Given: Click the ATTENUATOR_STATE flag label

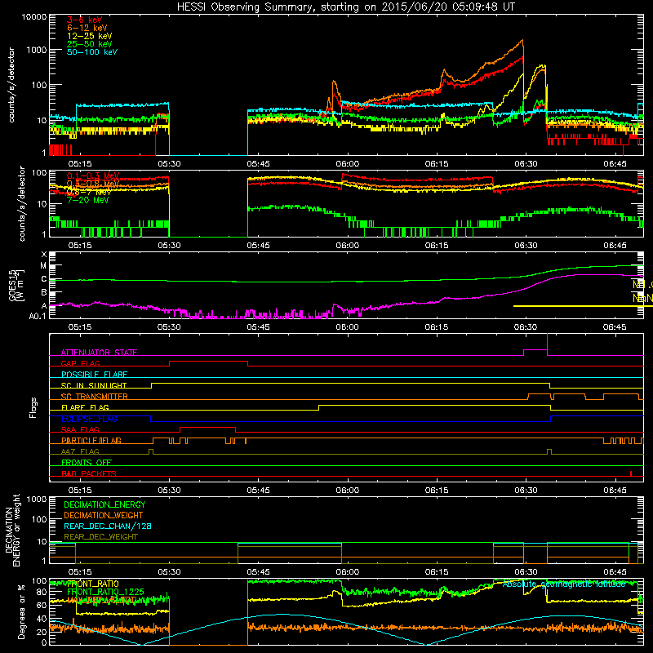Looking at the screenshot, I should point(99,353).
